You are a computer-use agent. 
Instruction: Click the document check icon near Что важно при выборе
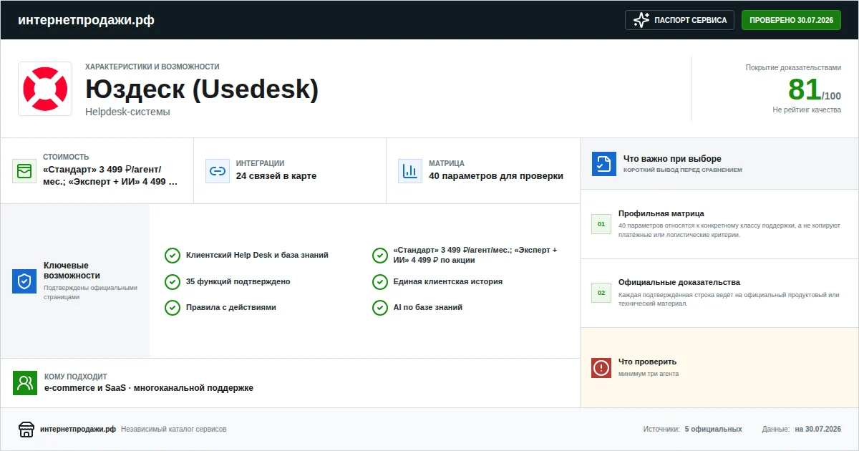(x=604, y=164)
